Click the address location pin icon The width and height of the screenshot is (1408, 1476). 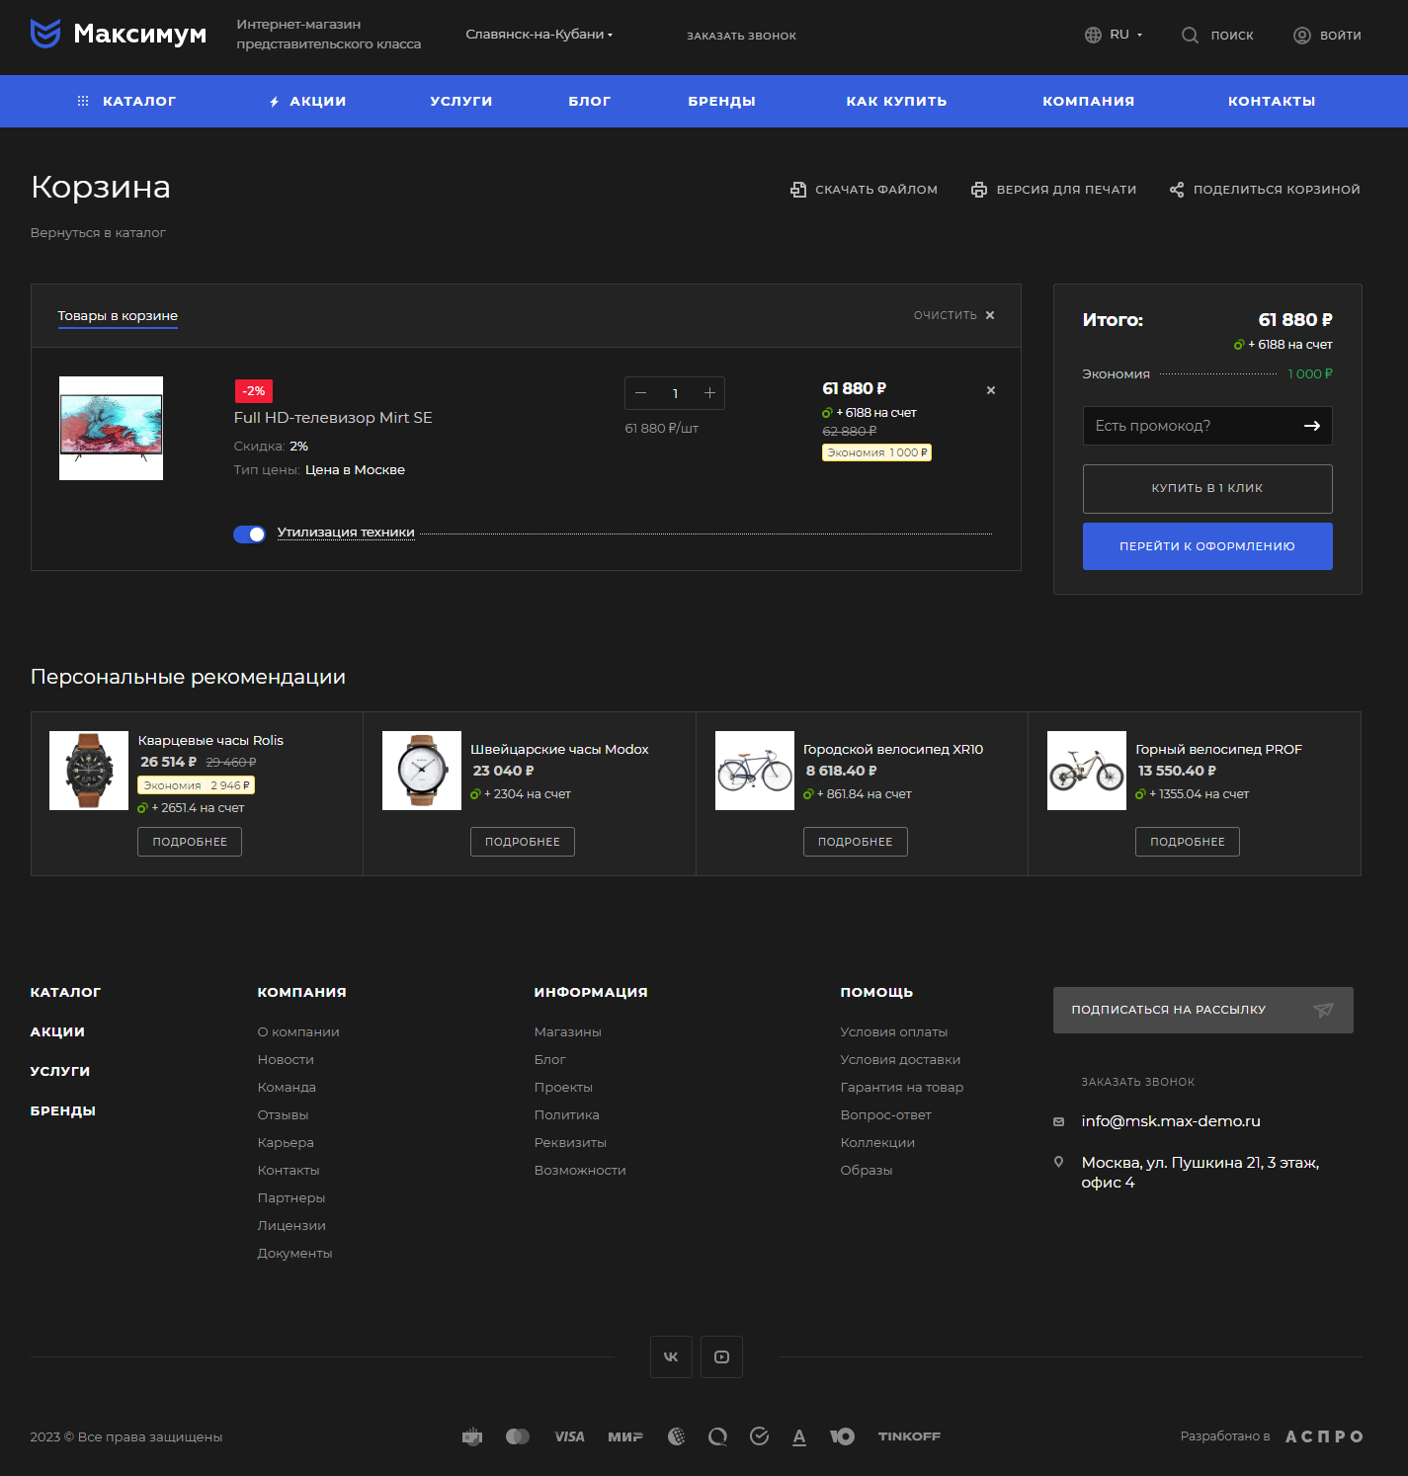1059,1162
